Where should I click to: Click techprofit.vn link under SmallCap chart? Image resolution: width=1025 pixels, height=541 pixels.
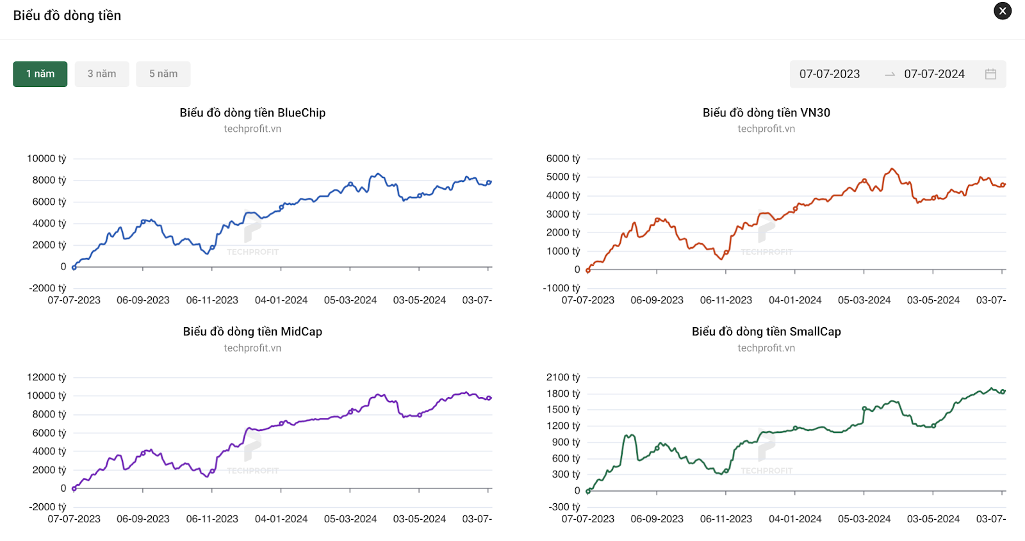[766, 348]
